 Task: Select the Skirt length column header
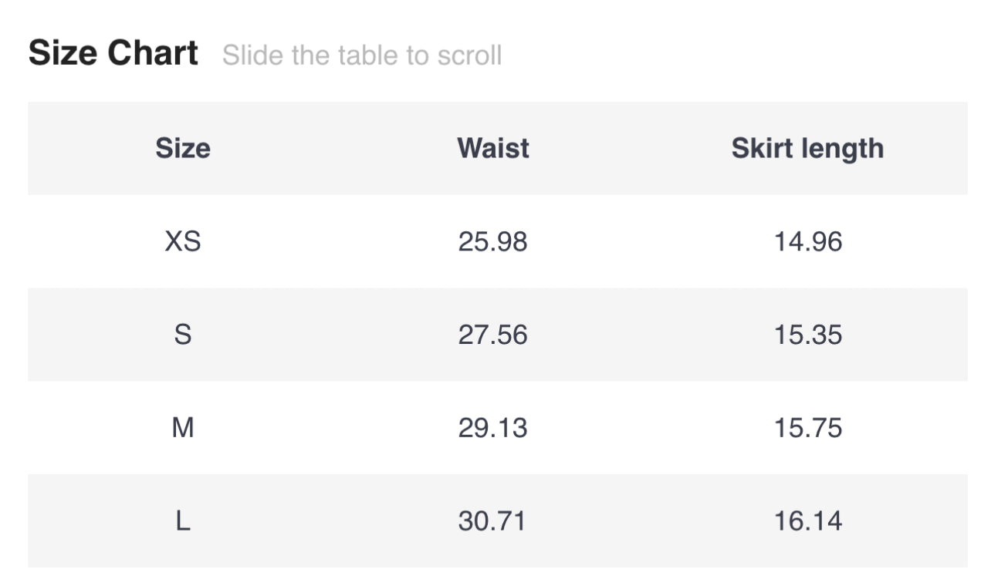(807, 148)
